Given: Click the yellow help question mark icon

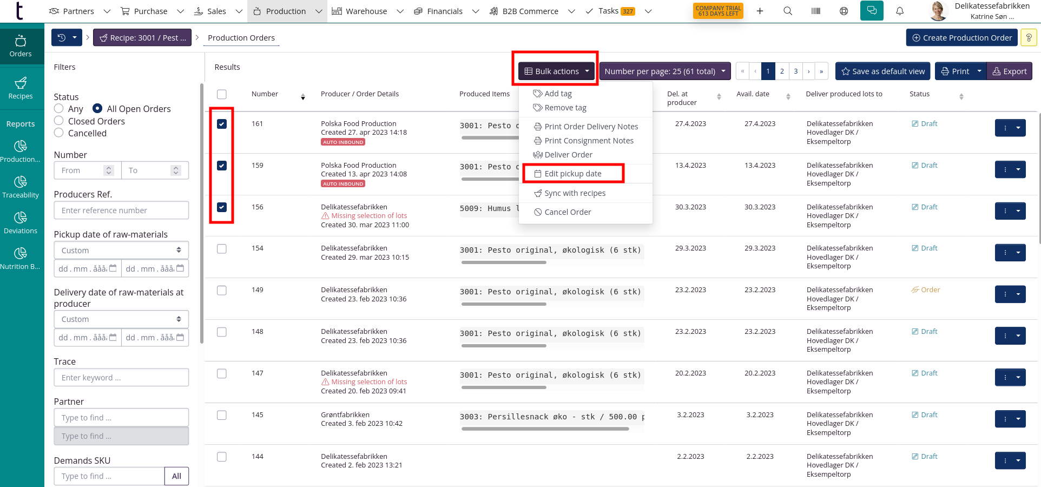Looking at the screenshot, I should click(x=1029, y=38).
